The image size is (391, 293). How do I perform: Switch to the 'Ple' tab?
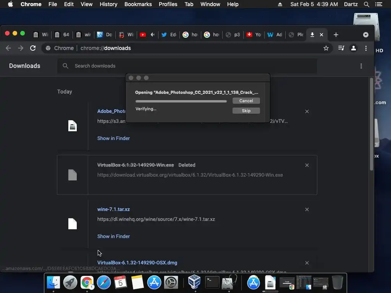(296, 35)
